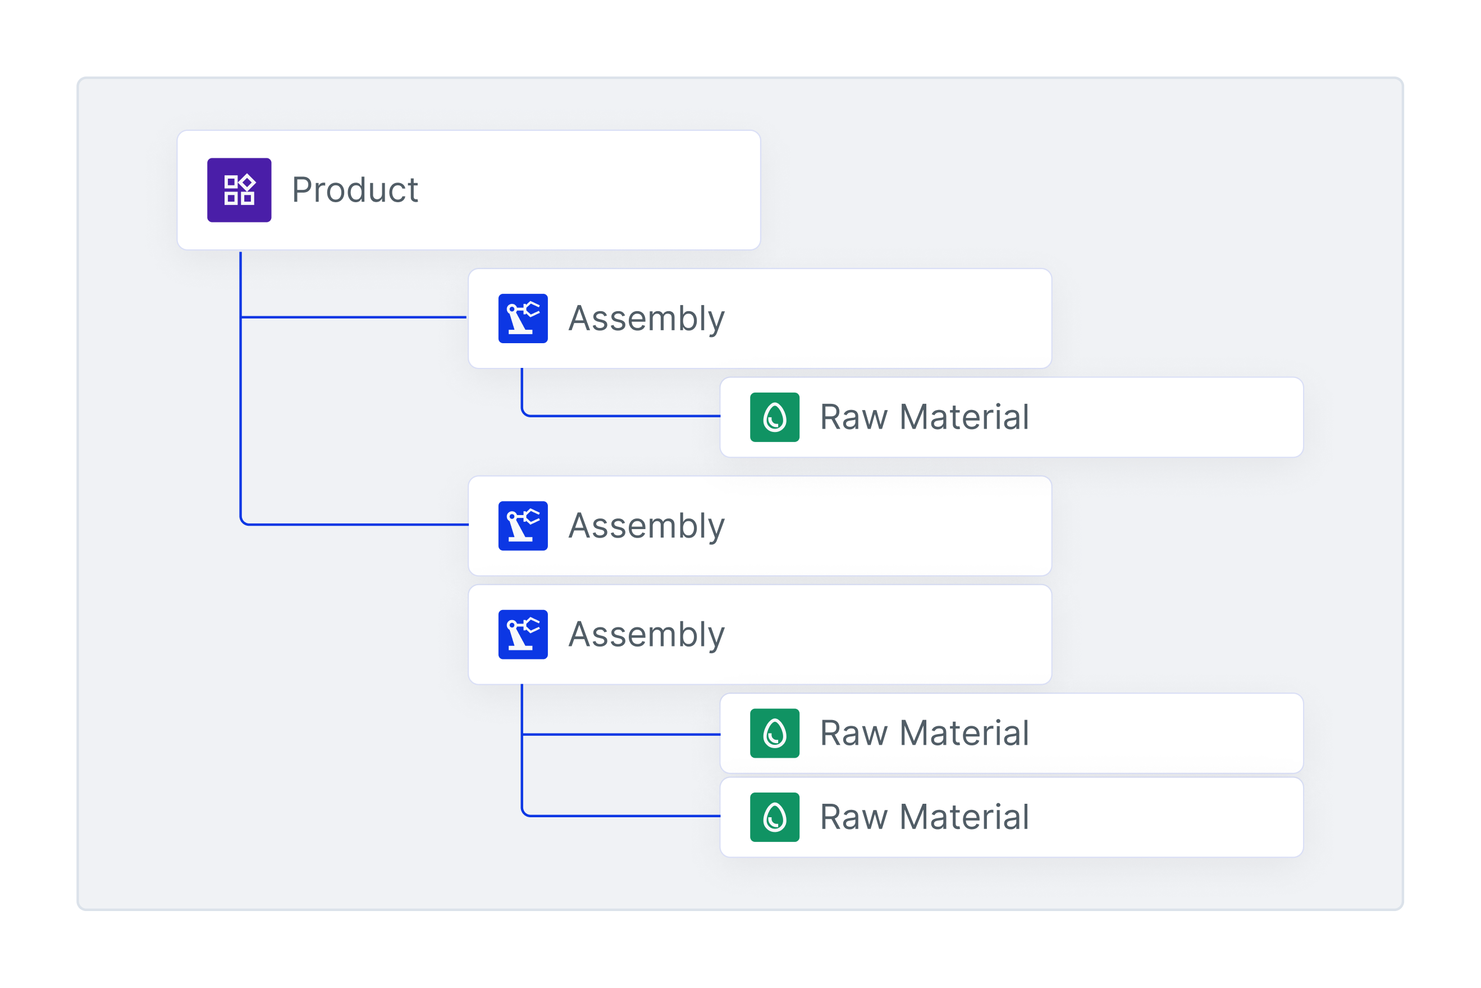Click connector line from Product to topmost Assembly

coord(353,317)
